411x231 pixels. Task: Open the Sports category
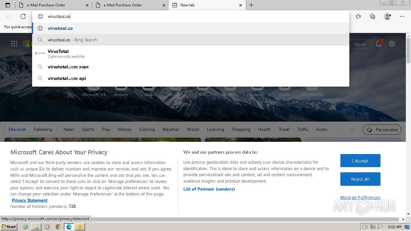(x=88, y=129)
